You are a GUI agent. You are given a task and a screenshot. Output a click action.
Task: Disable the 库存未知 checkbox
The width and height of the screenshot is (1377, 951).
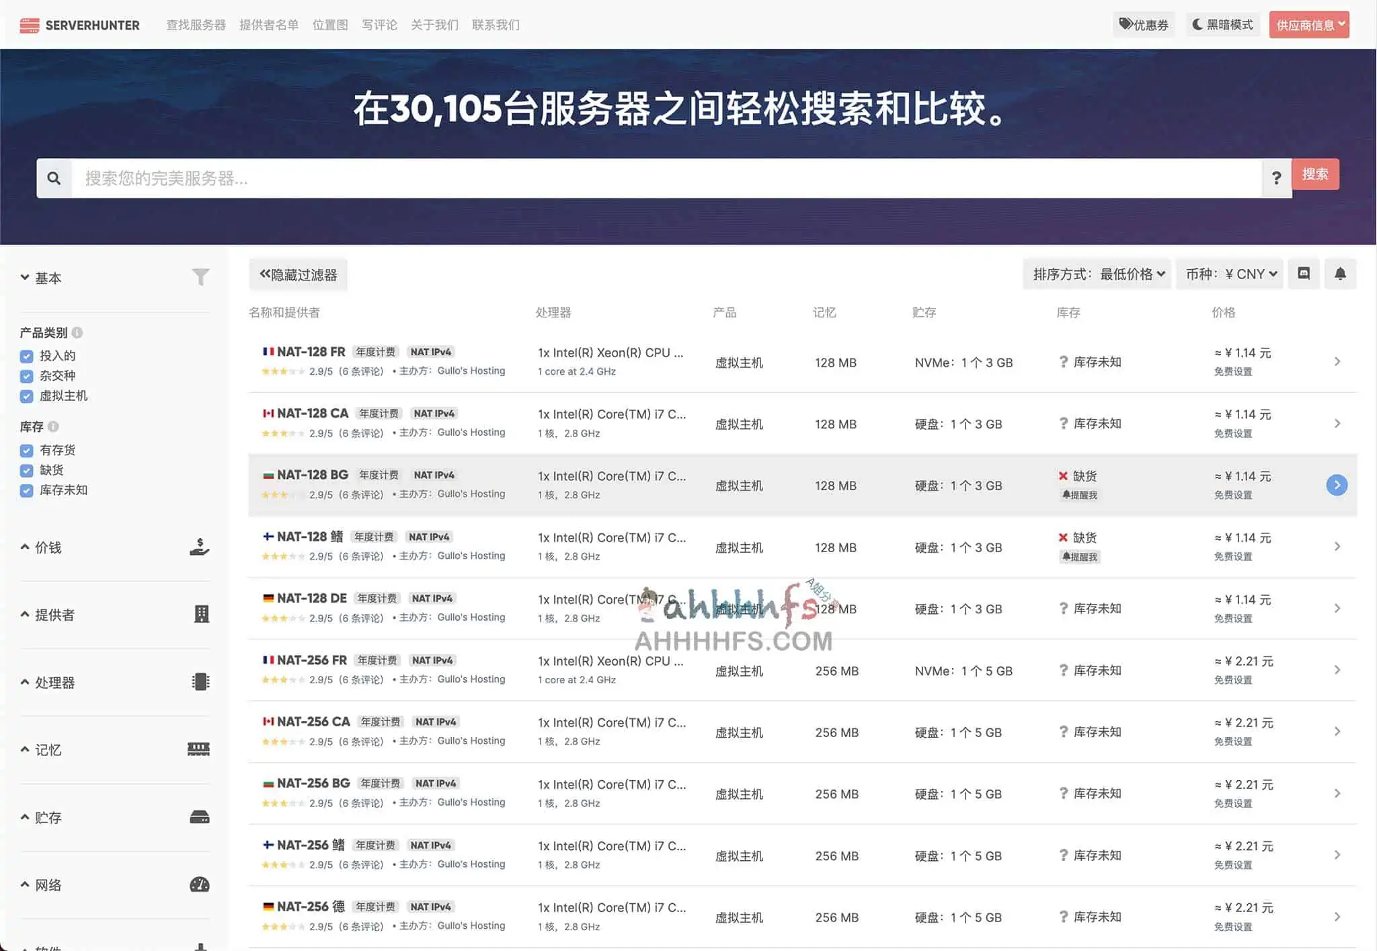[26, 490]
